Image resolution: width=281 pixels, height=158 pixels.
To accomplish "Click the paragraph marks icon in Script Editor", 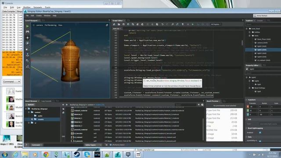I will [183, 25].
